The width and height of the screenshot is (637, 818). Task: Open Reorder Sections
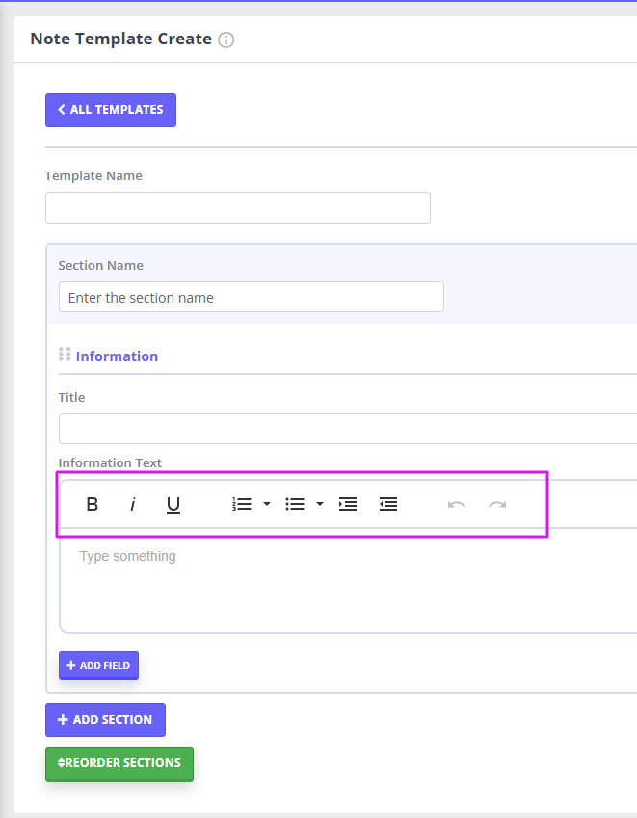[119, 763]
